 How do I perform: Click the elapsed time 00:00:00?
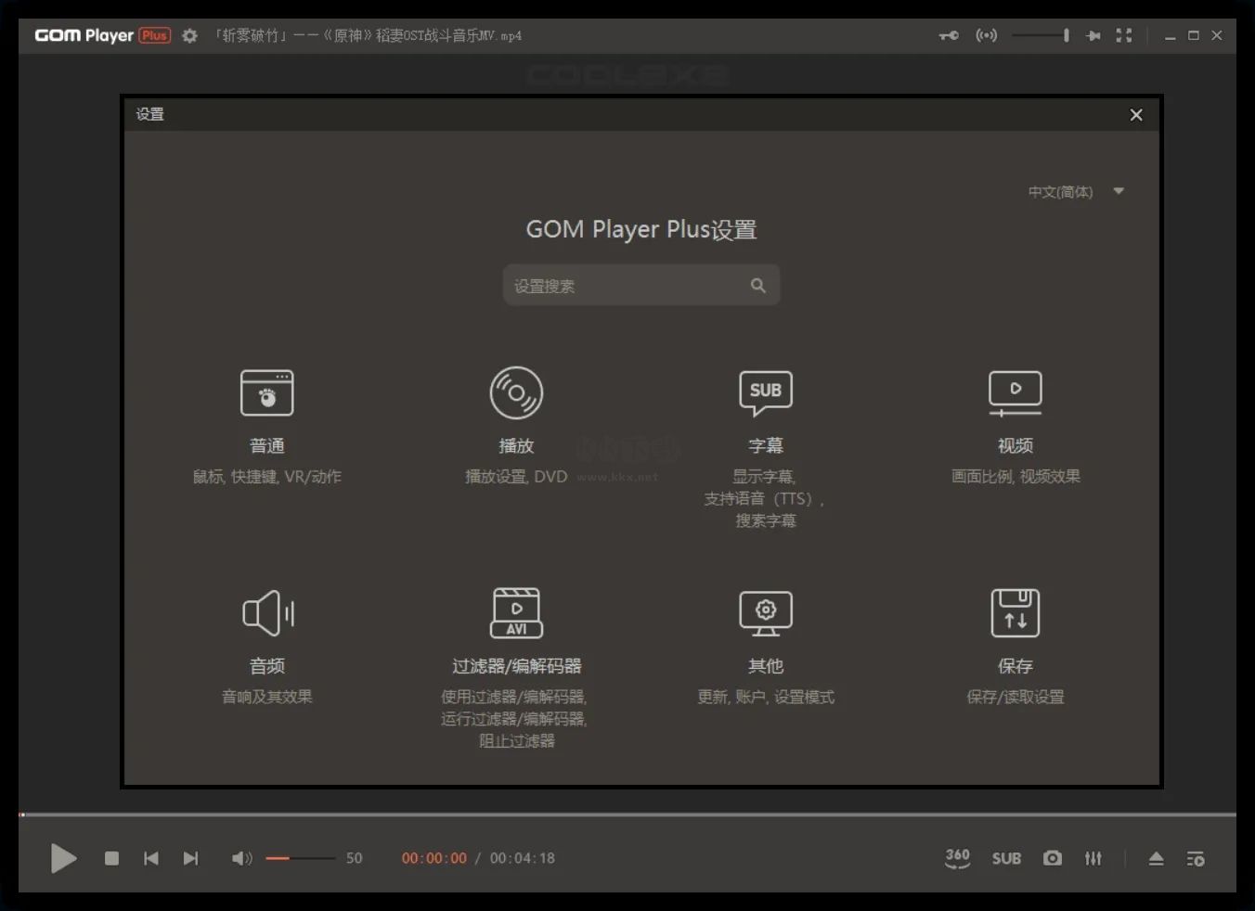pos(434,858)
